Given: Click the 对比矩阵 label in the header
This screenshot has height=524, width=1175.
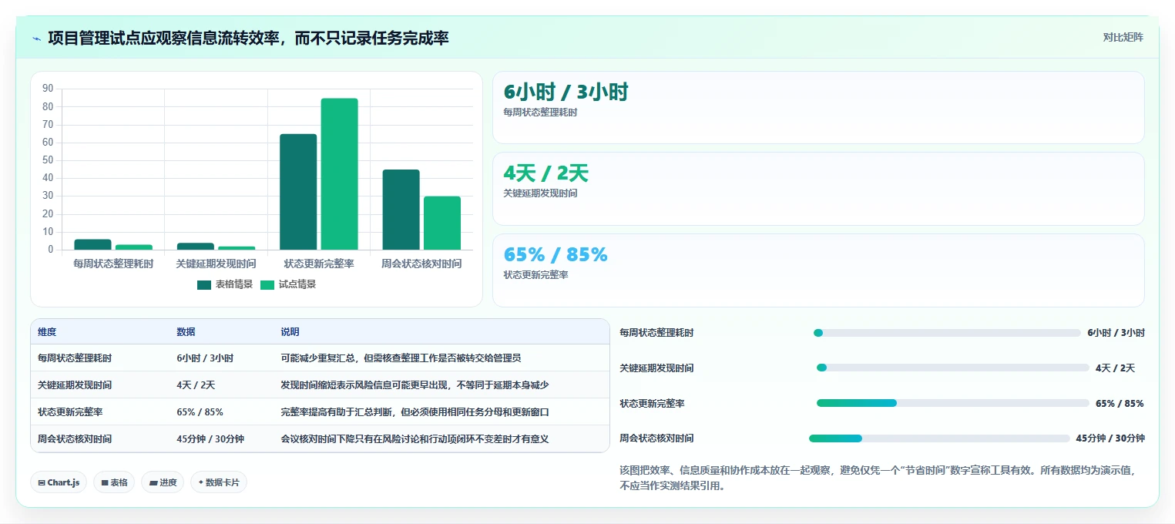Looking at the screenshot, I should point(1123,37).
